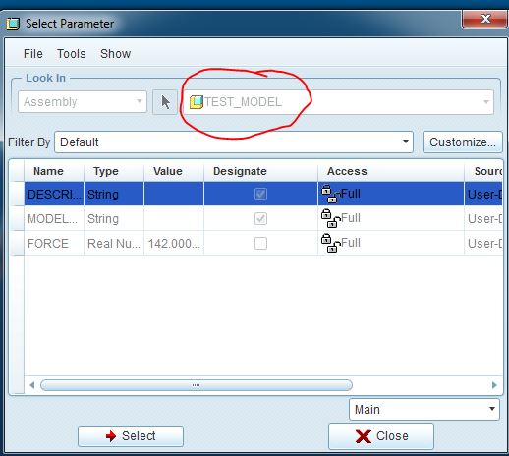This screenshot has height=456, width=509.
Task: Close the Select Parameter window
Action: click(485, 19)
